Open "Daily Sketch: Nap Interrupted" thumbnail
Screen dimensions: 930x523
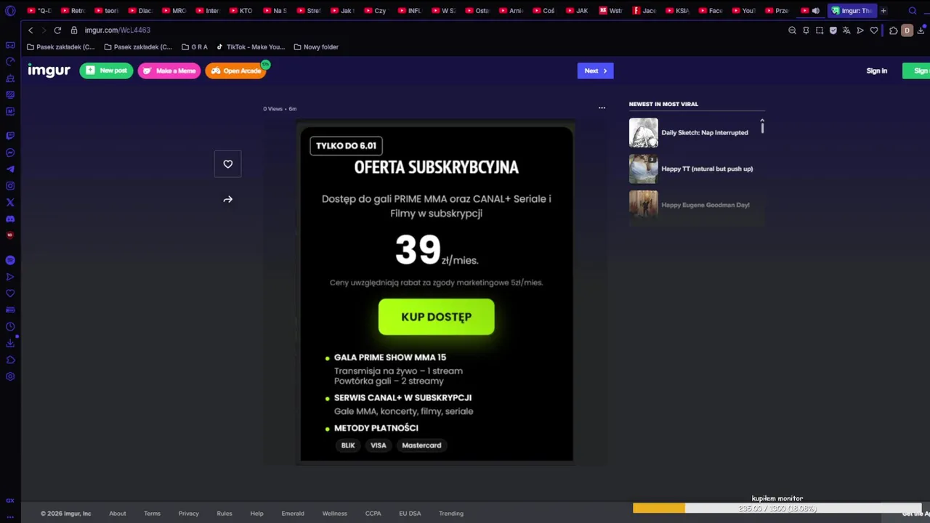[643, 132]
